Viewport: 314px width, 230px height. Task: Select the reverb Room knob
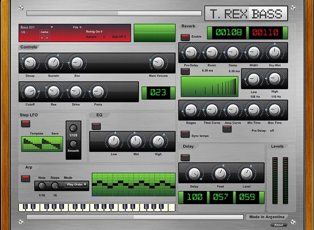point(212,52)
